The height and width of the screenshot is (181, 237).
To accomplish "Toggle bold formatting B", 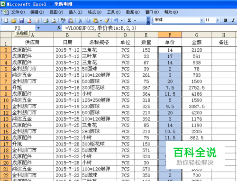I will pos(226,20).
